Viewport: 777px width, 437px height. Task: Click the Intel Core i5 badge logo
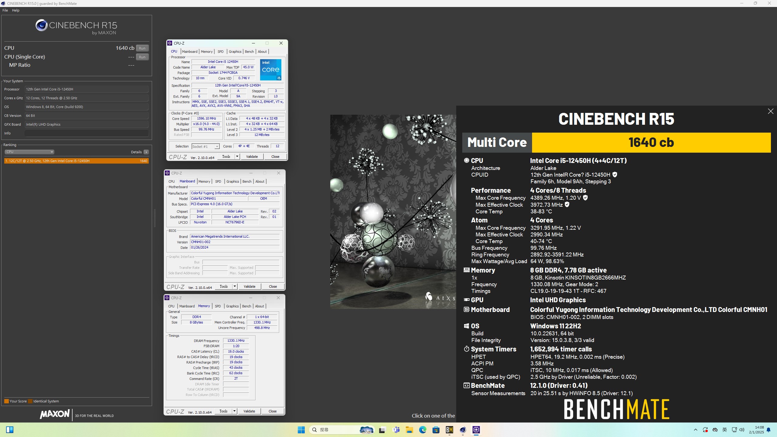[271, 70]
